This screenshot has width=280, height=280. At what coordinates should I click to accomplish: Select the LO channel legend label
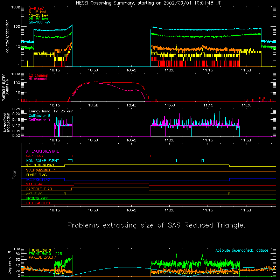[x=38, y=76]
